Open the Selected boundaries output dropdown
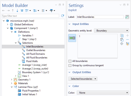The width and height of the screenshot is (131, 96). (83, 79)
